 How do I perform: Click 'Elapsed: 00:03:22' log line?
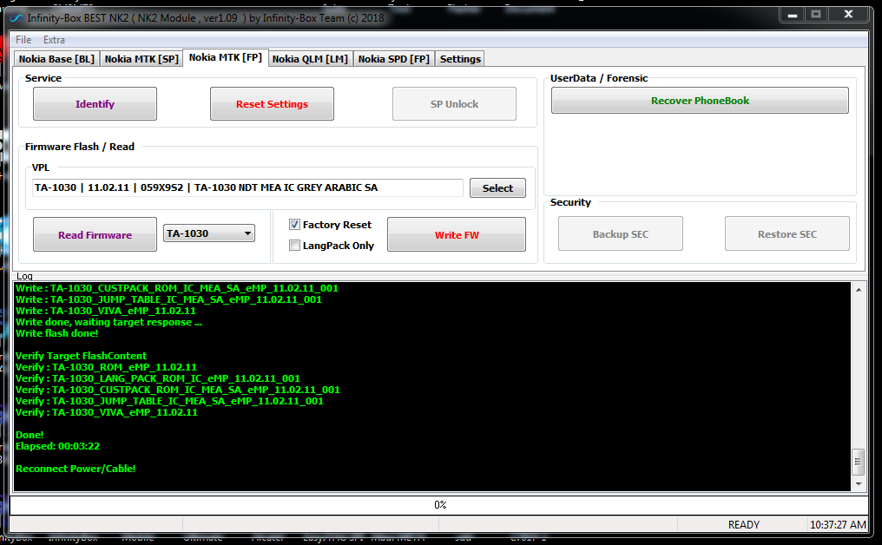(x=57, y=446)
